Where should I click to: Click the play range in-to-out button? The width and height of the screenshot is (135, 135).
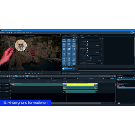coord(35,73)
